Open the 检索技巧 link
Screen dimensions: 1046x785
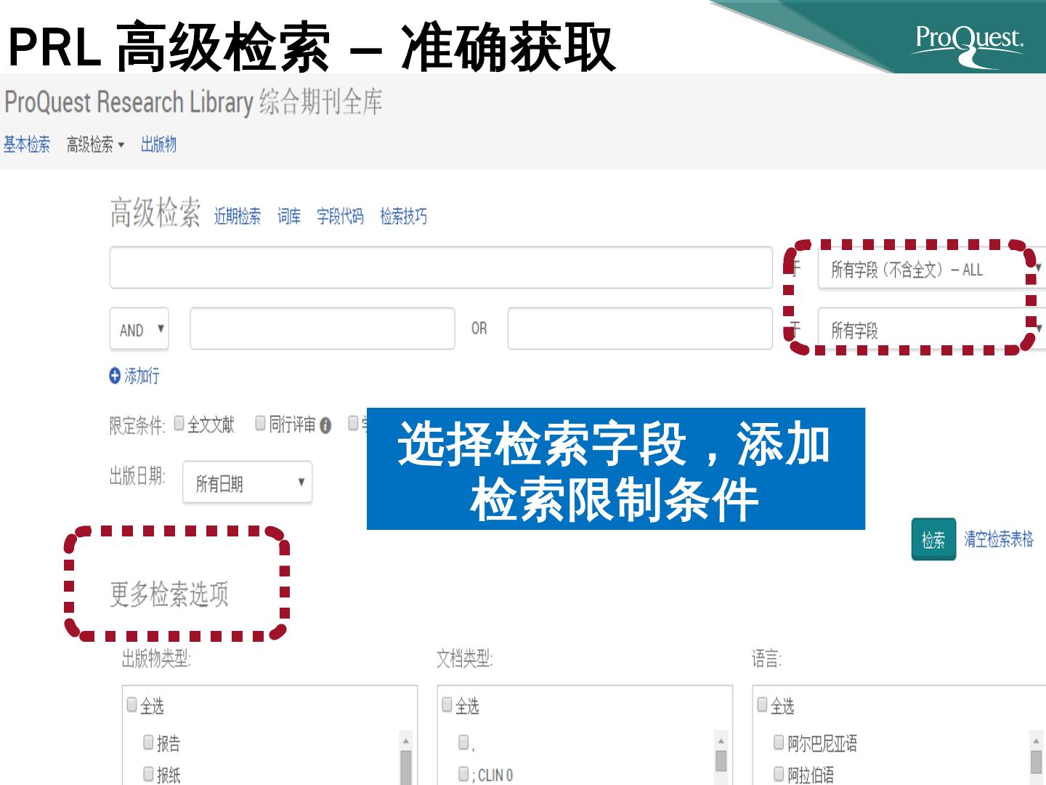(x=404, y=217)
